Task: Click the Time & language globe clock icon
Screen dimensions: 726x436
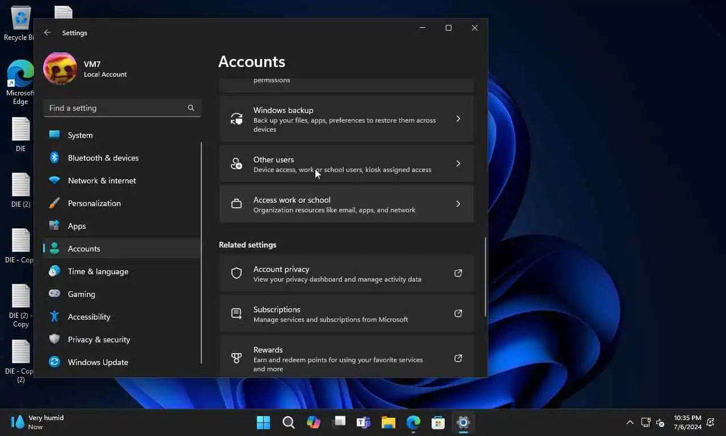Action: pos(54,271)
